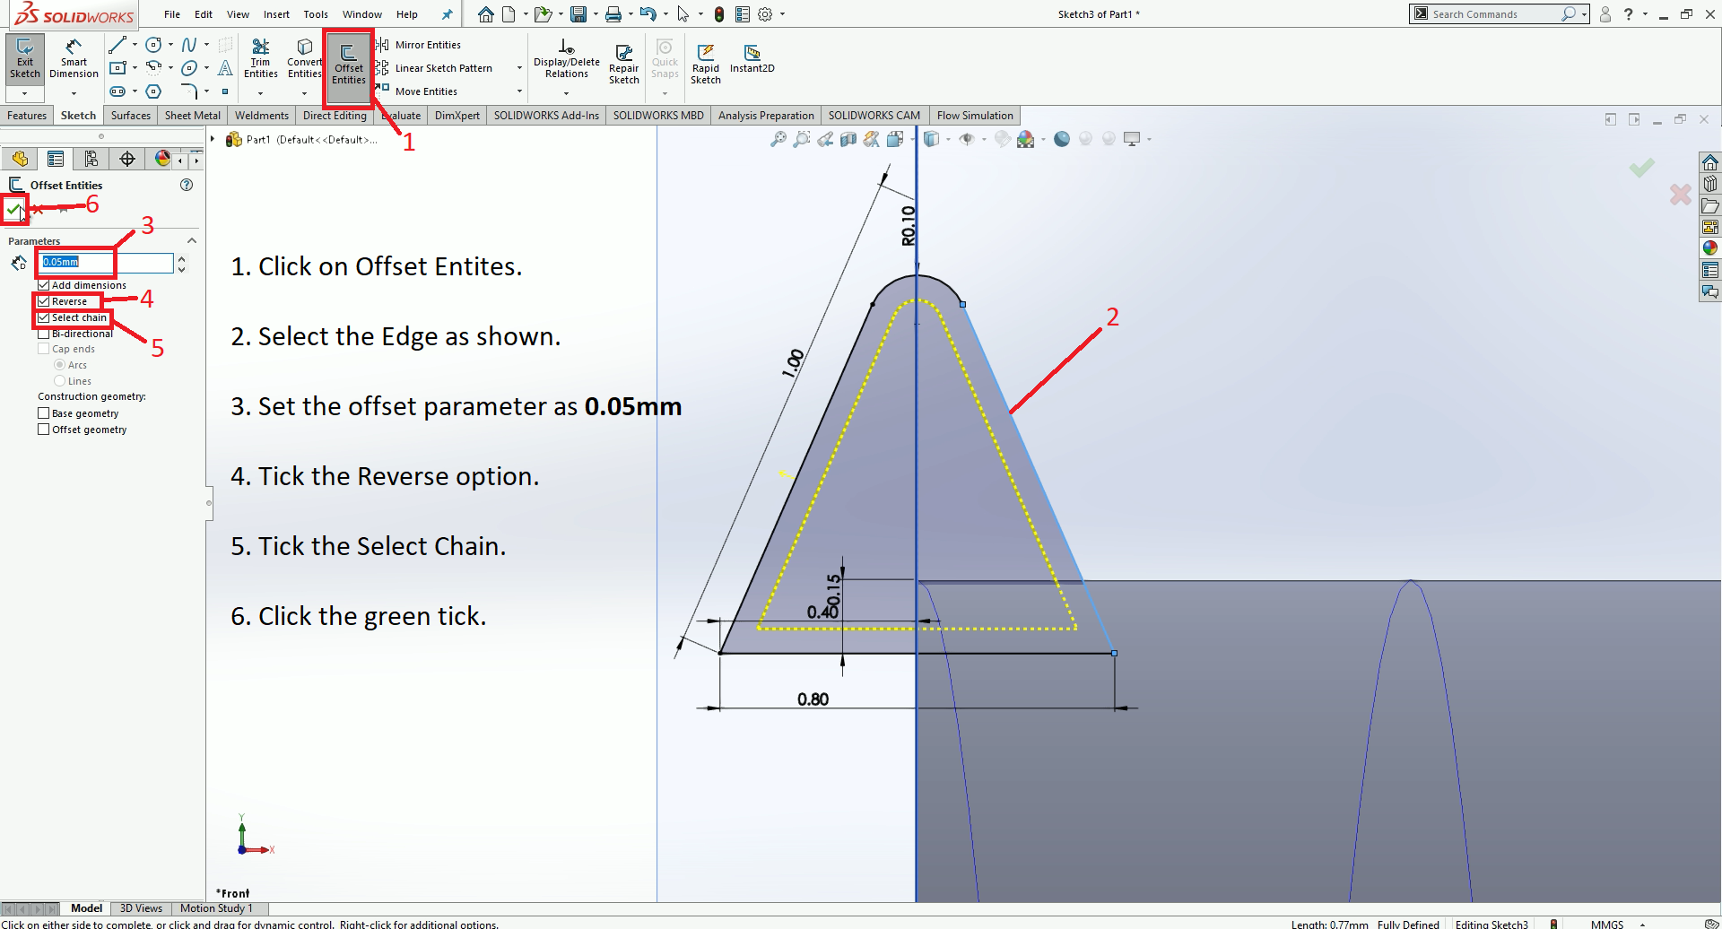Switch to the Features tab
The width and height of the screenshot is (1722, 929).
pyautogui.click(x=27, y=116)
